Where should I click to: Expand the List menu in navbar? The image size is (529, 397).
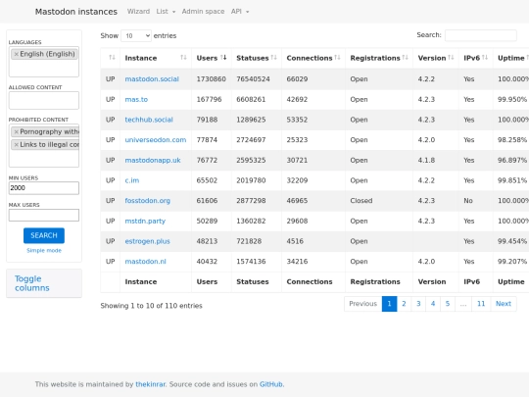(166, 12)
